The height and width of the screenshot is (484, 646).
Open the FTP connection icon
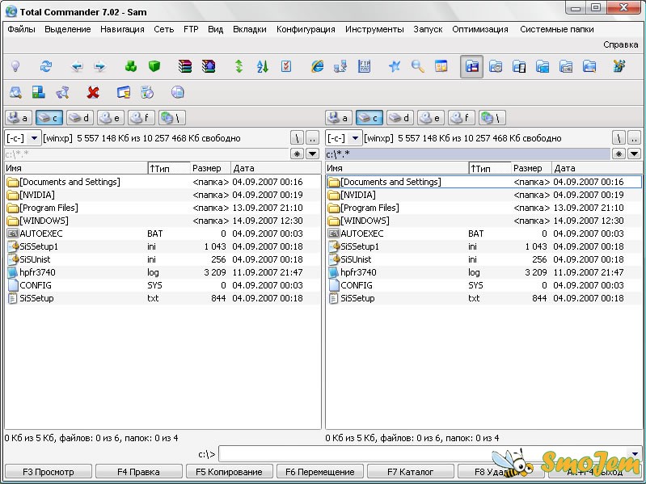tap(364, 66)
